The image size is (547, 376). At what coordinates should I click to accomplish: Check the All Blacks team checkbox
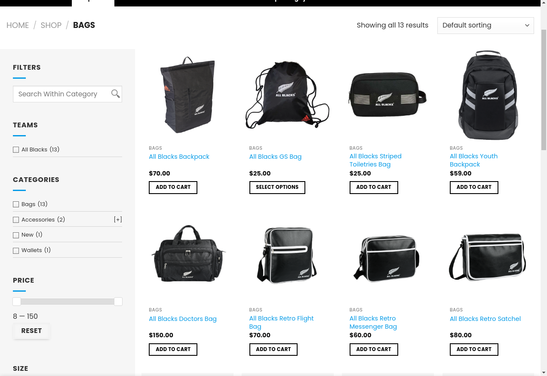click(16, 150)
